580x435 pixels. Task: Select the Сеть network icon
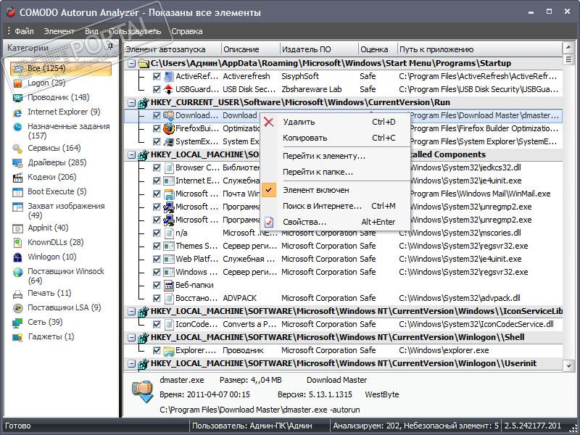[17, 323]
